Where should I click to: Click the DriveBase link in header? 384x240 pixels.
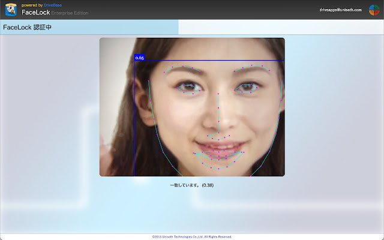[x=53, y=5]
